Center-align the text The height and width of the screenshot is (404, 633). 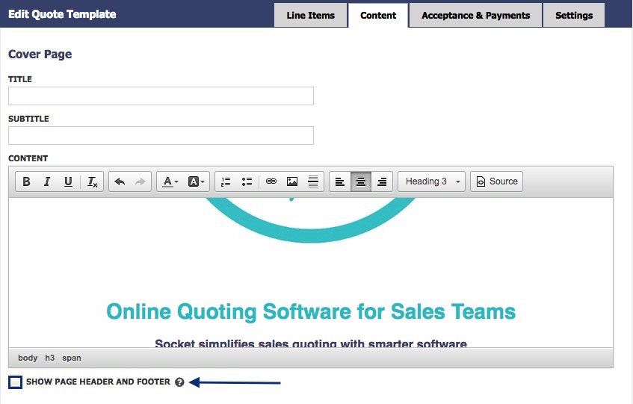361,181
